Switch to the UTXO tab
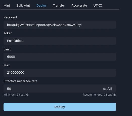The image size is (132, 116). click(x=98, y=6)
